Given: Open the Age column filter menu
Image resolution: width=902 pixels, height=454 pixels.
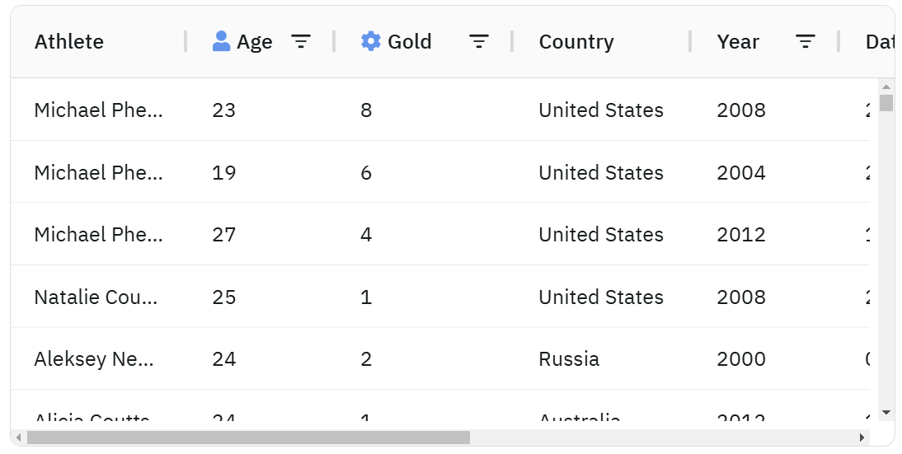Looking at the screenshot, I should (301, 41).
